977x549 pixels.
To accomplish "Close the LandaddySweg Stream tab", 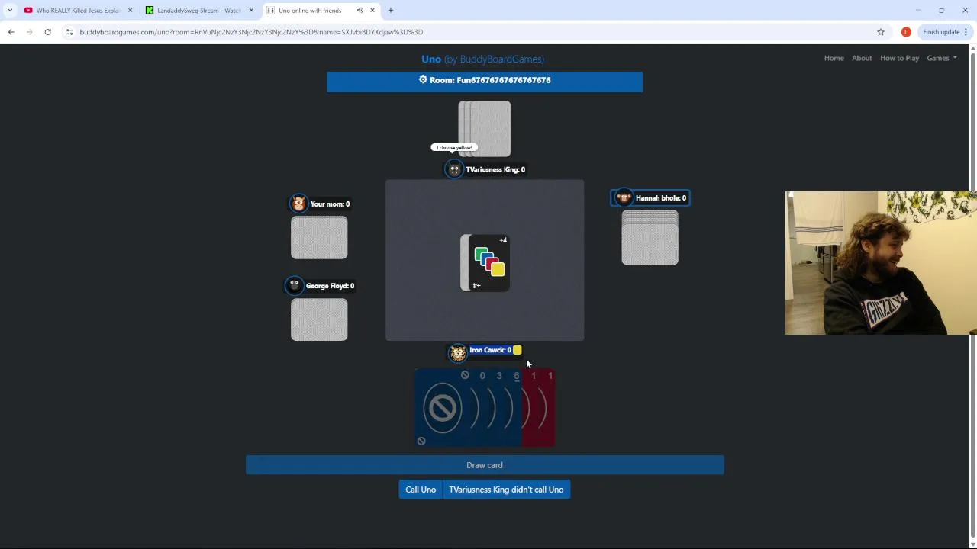I will coord(251,11).
